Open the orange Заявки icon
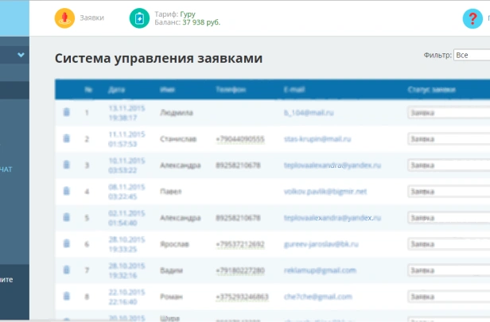The width and height of the screenshot is (490, 322). click(x=64, y=18)
